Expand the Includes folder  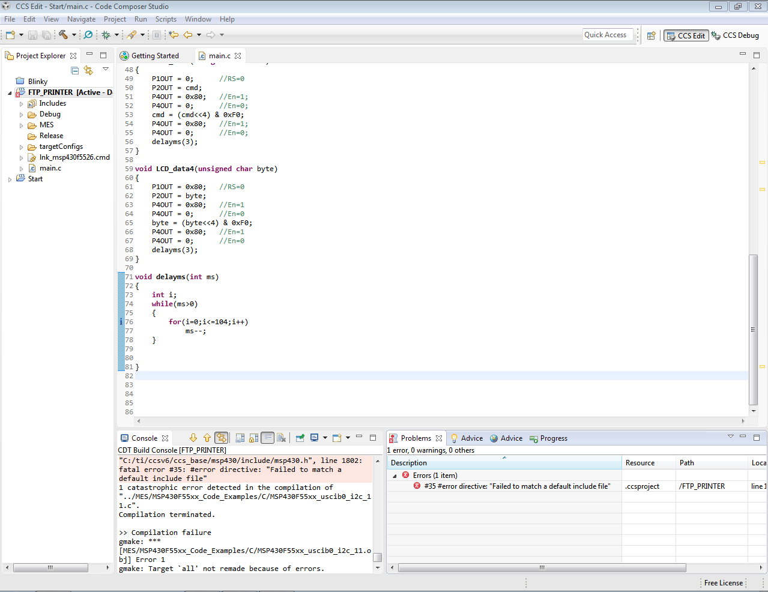point(21,104)
